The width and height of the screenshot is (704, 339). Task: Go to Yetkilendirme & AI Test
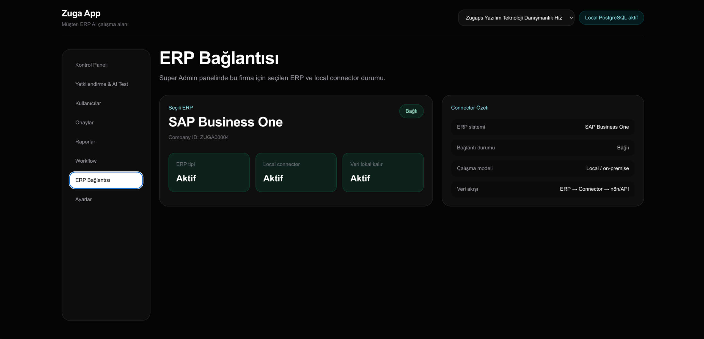pyautogui.click(x=106, y=84)
